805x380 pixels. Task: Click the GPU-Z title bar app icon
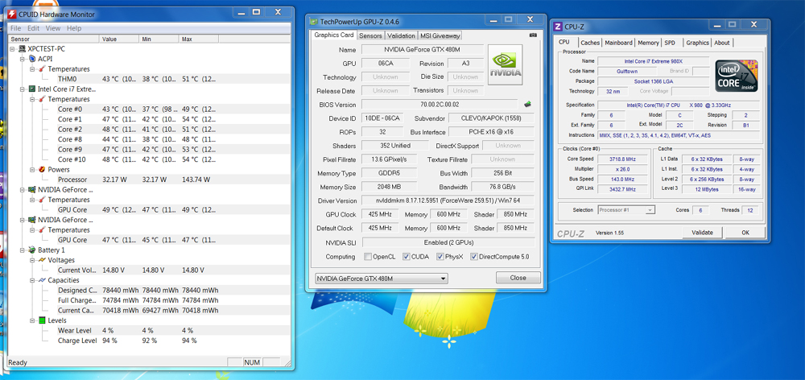click(x=314, y=21)
